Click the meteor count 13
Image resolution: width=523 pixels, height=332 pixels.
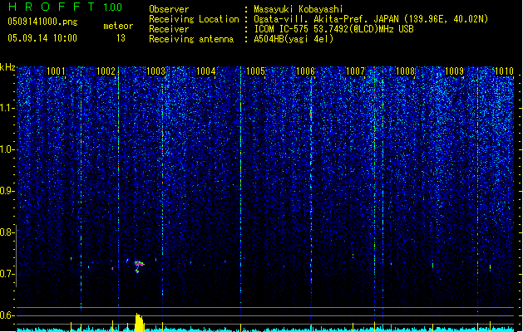121,38
